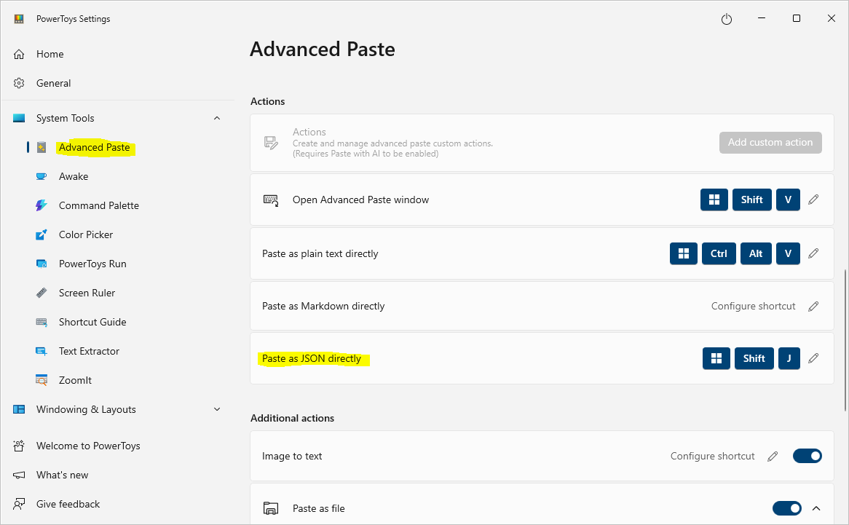The image size is (849, 525).
Task: Edit Open Advanced Paste window shortcut pencil
Action: tap(813, 200)
